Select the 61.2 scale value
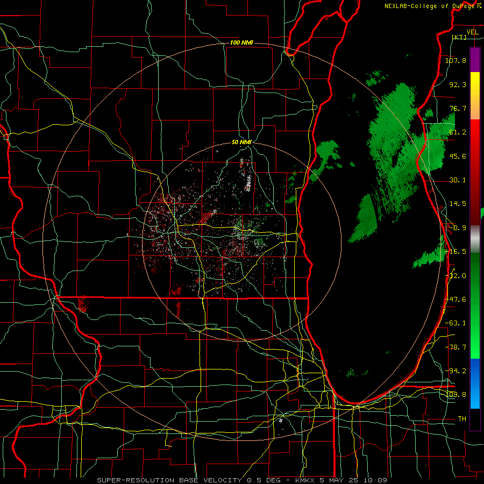 click(458, 132)
